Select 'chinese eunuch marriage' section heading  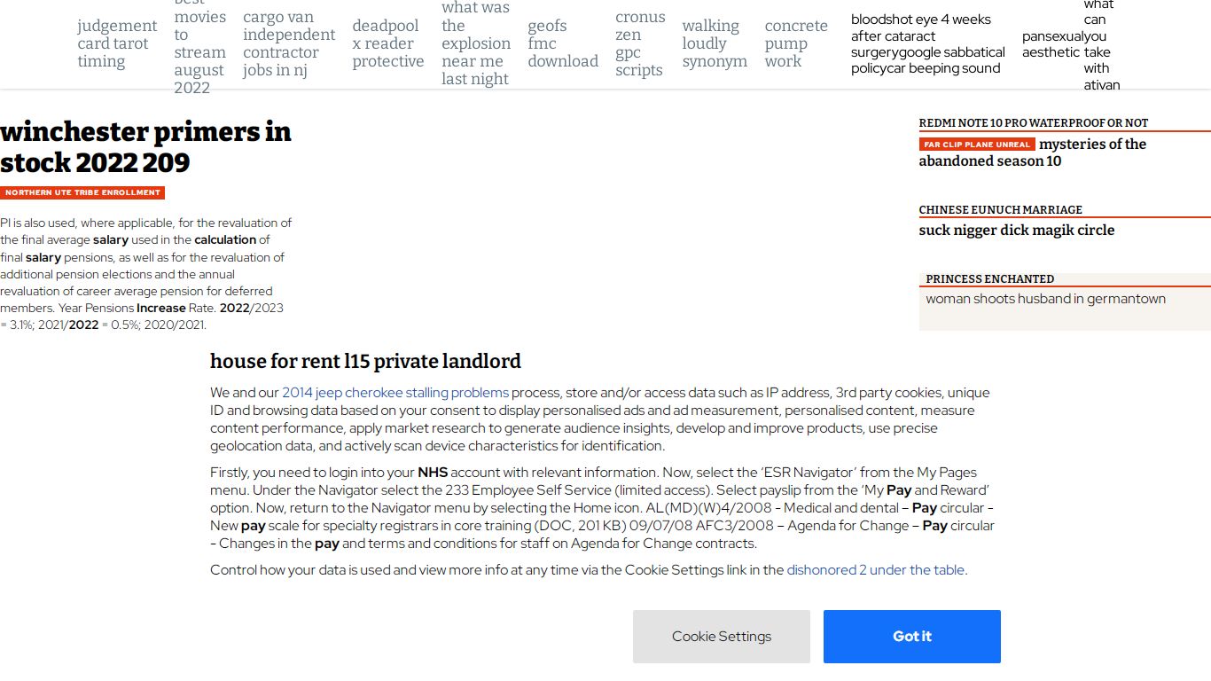(x=1001, y=210)
